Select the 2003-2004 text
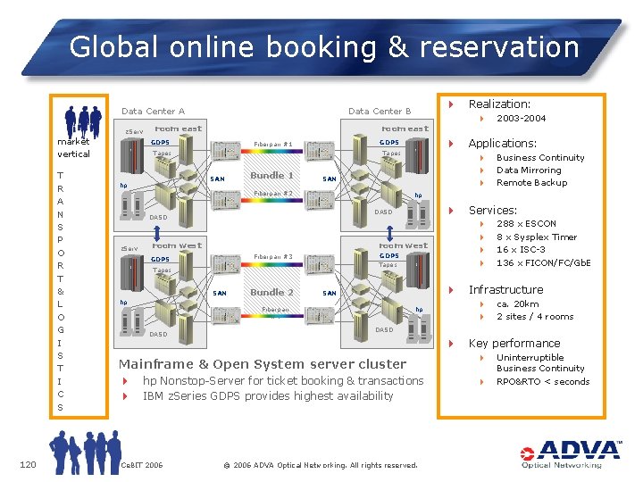 click(x=522, y=119)
